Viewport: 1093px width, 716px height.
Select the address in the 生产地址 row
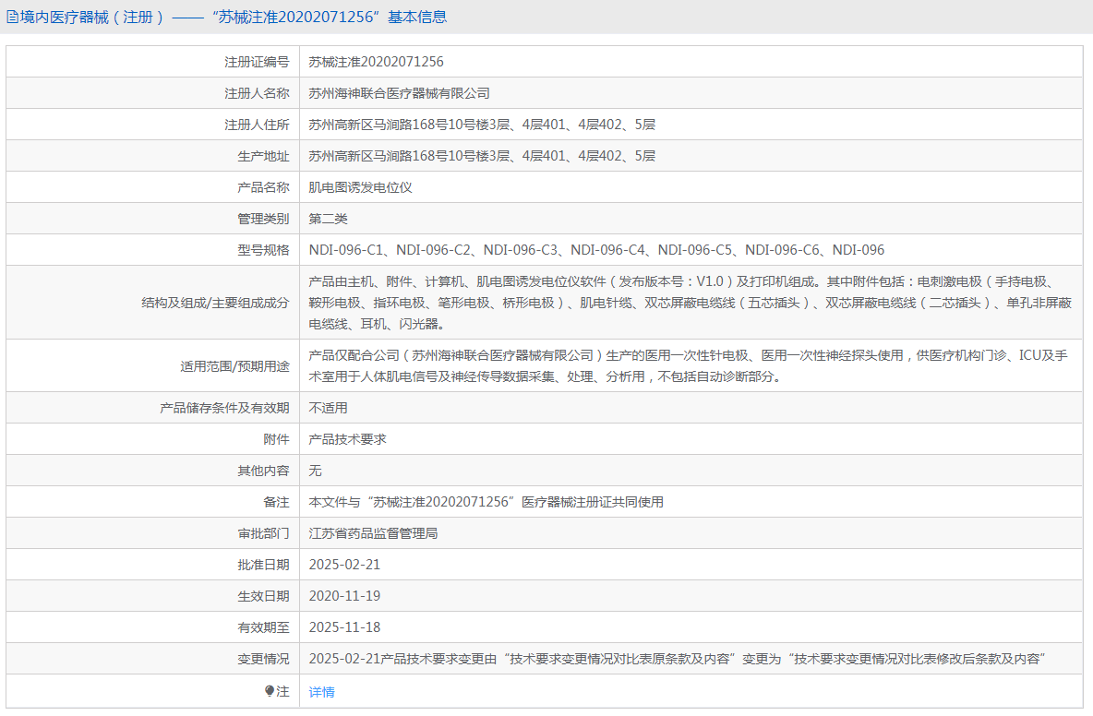tap(482, 156)
